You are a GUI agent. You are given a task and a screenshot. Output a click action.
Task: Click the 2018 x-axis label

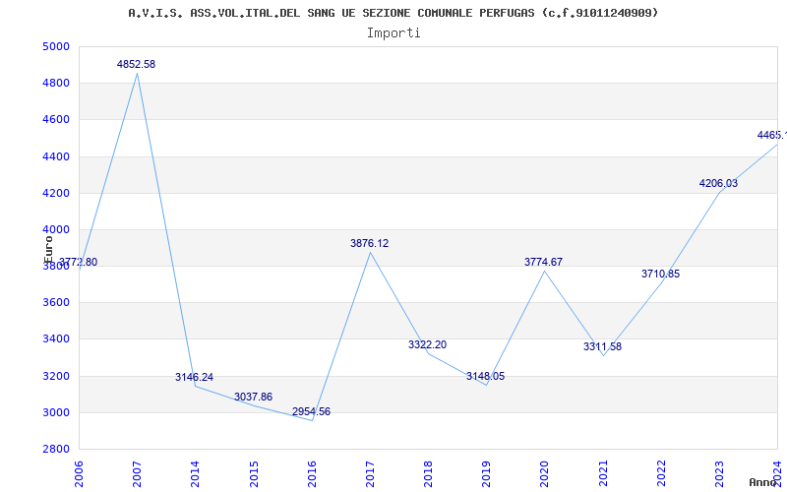[428, 474]
